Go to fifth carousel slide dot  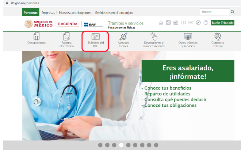(128, 145)
